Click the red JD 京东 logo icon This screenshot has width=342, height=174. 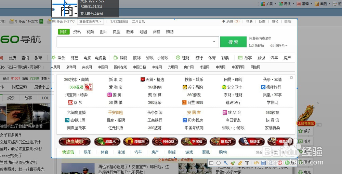[70, 102]
